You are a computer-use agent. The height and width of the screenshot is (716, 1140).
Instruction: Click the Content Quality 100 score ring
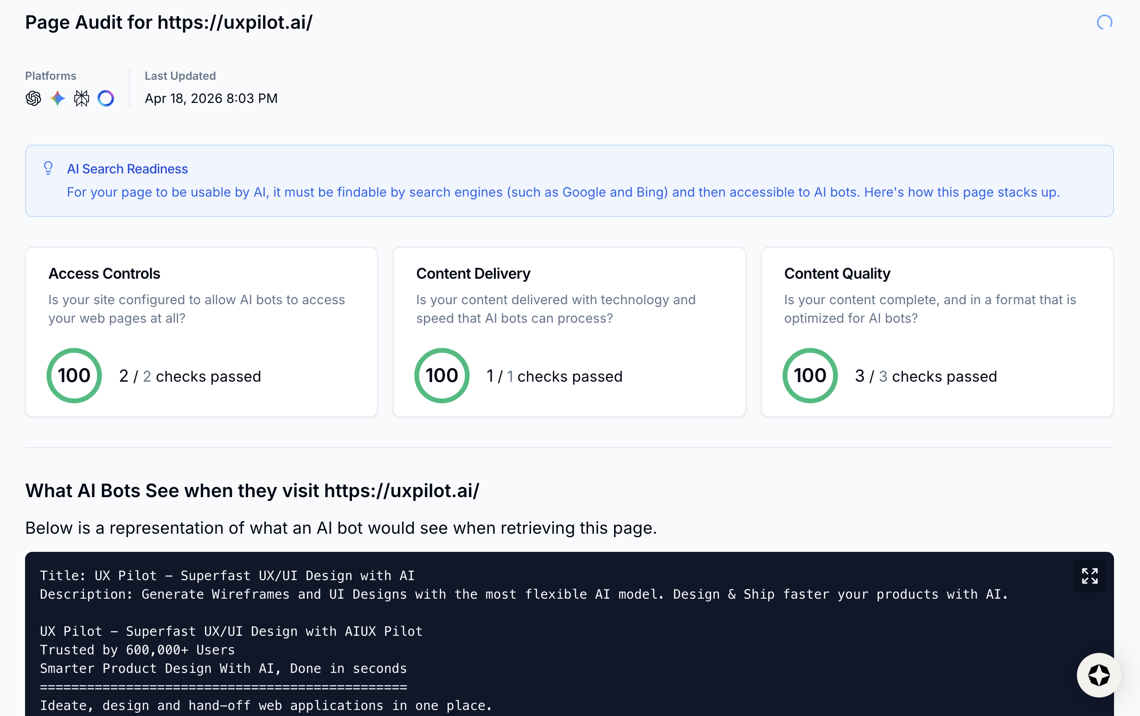click(x=810, y=376)
